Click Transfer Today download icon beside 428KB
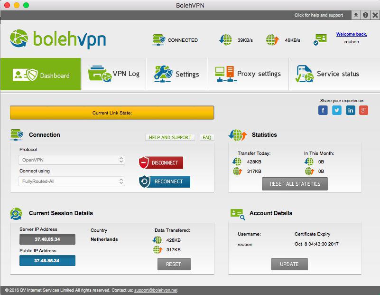 click(237, 162)
